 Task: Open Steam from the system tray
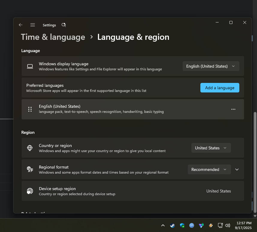pyautogui.click(x=173, y=226)
